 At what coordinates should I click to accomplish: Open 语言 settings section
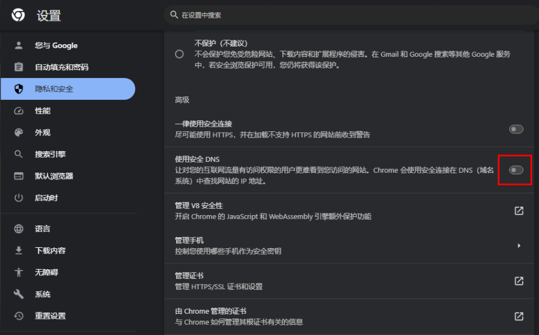coord(68,229)
